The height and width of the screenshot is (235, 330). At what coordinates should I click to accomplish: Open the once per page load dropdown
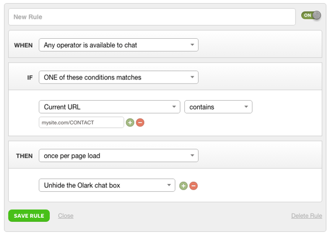(x=118, y=155)
